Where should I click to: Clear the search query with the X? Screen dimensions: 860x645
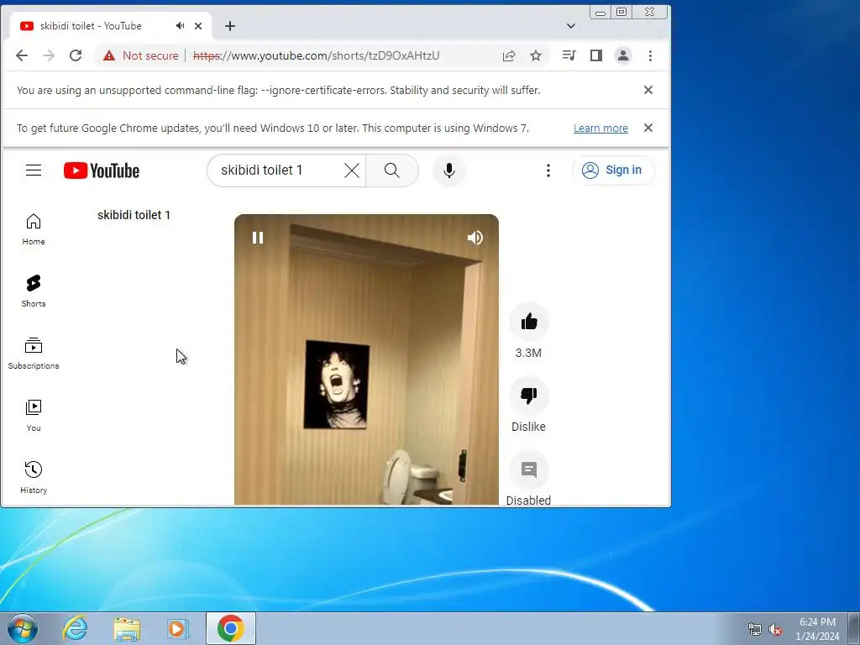tap(352, 170)
